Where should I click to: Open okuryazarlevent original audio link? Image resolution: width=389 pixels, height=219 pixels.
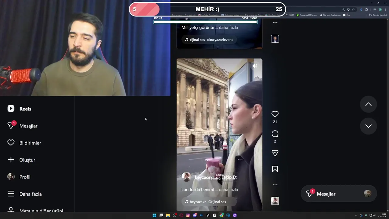tap(209, 40)
